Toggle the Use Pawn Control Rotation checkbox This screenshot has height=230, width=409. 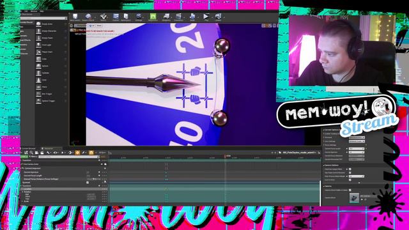coord(350,172)
